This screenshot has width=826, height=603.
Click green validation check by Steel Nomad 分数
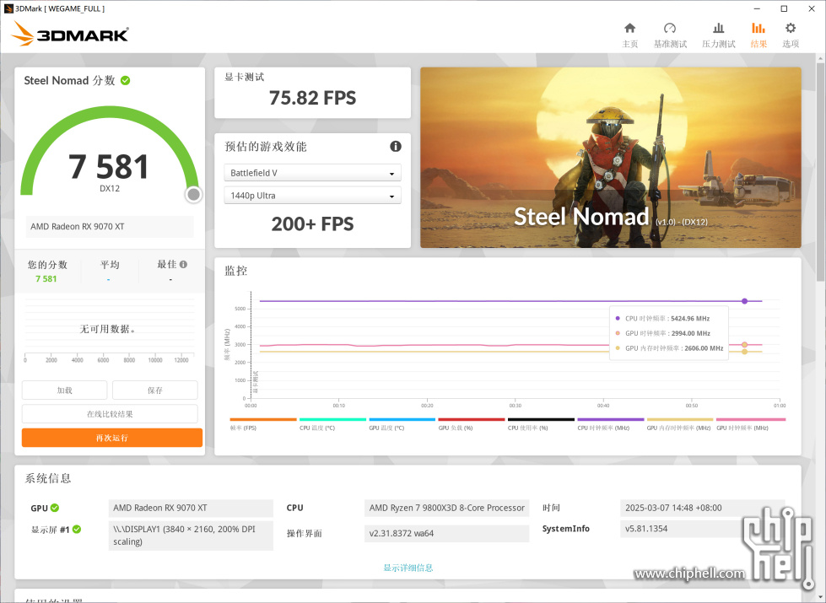click(x=126, y=81)
